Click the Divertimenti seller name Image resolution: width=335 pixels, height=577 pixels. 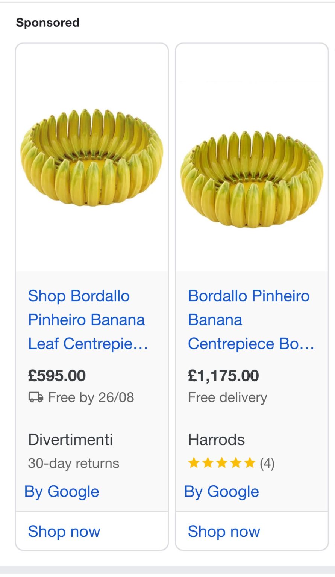tap(70, 440)
